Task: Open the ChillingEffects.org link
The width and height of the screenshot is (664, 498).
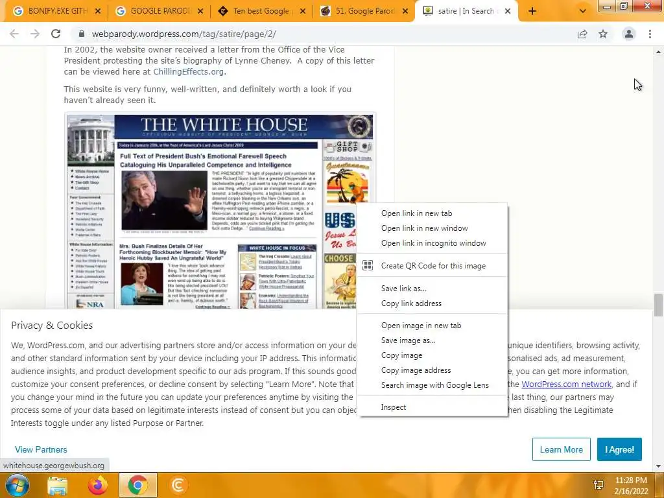Action: click(x=189, y=71)
